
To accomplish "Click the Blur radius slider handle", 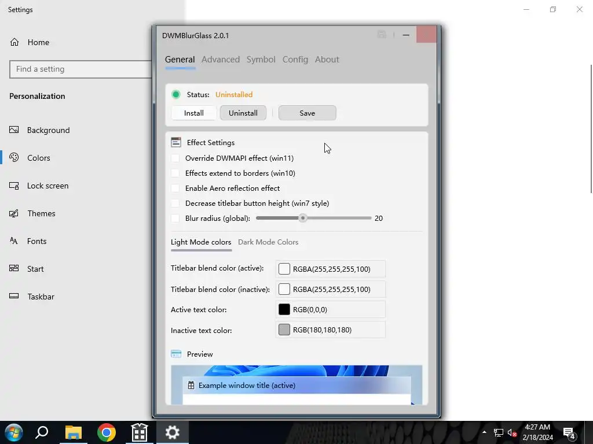I will pos(302,218).
